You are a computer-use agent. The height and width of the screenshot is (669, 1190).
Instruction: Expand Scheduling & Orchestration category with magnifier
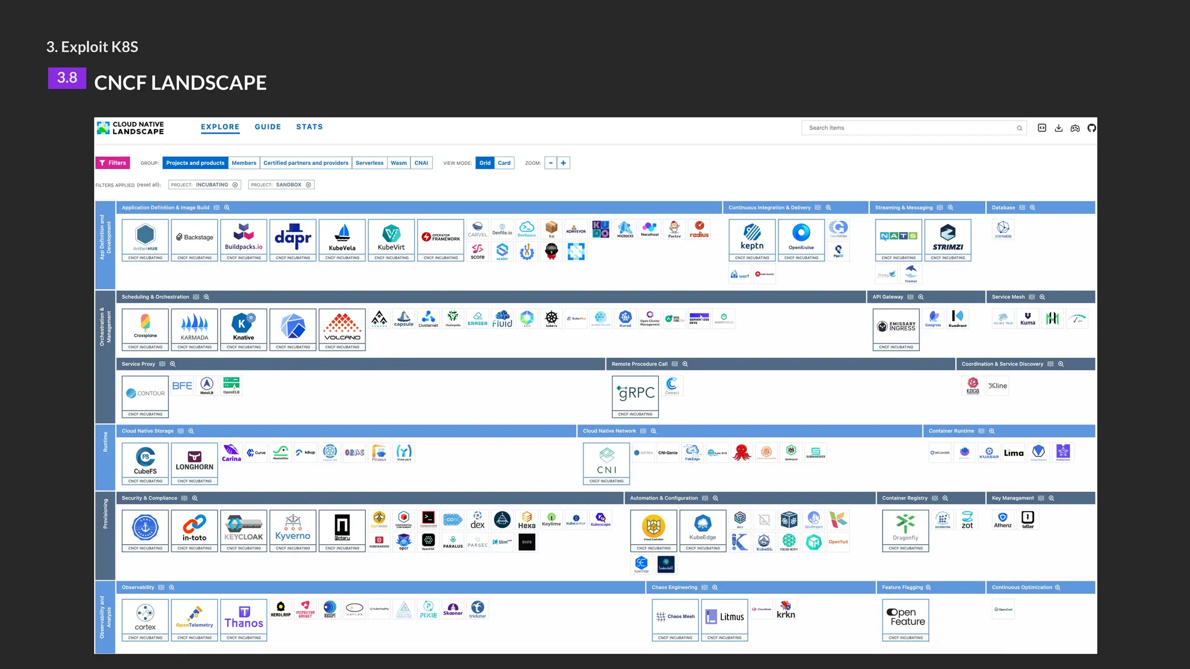coord(206,297)
